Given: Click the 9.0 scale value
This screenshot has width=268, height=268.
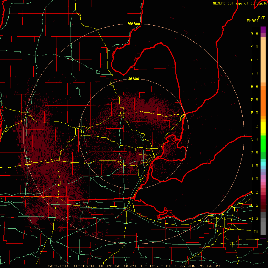Looking at the screenshot, I should click(255, 47).
